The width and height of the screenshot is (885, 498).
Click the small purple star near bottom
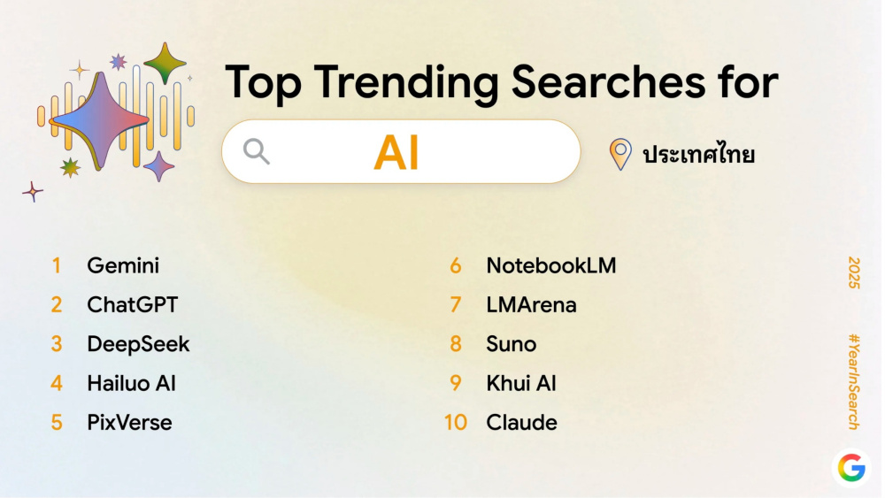pyautogui.click(x=158, y=165)
